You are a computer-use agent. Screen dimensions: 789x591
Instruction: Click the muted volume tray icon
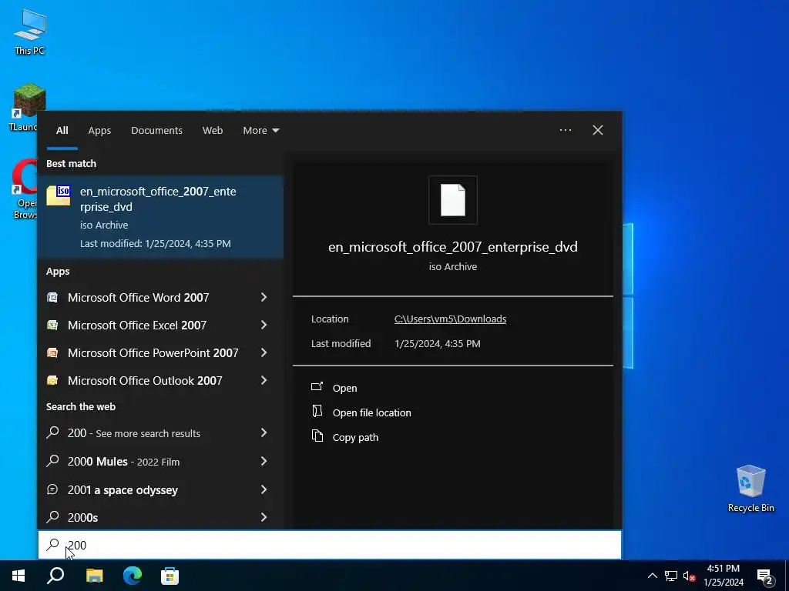coord(689,576)
